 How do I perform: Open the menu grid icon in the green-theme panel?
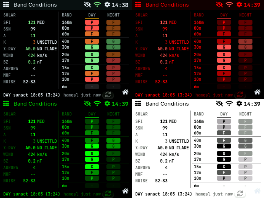6,104
